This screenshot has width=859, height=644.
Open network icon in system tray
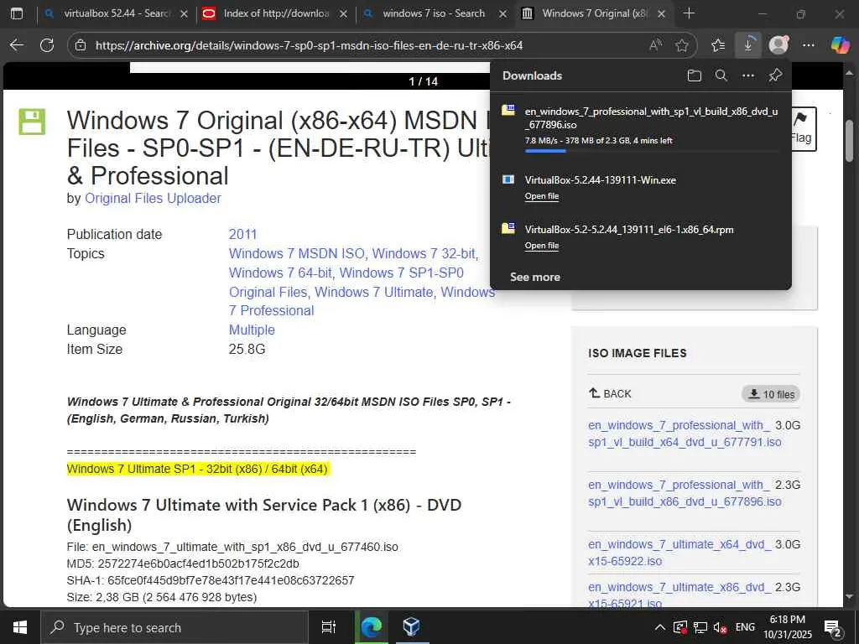pos(700,627)
